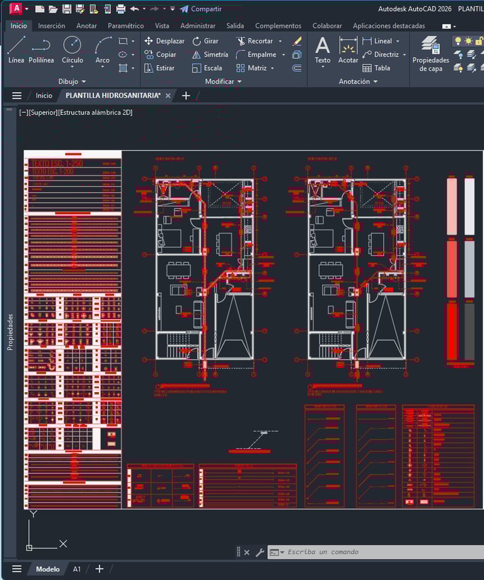The width and height of the screenshot is (484, 580).
Task: Expand the Dibujo panel
Action: pos(72,81)
